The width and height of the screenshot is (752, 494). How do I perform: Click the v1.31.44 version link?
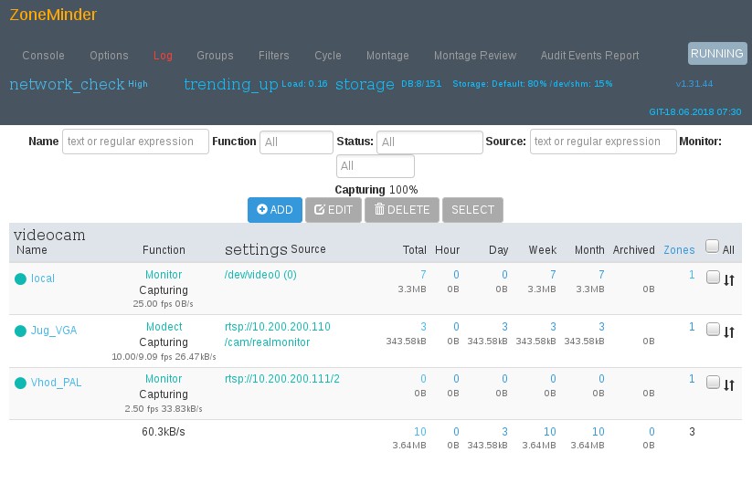(694, 84)
